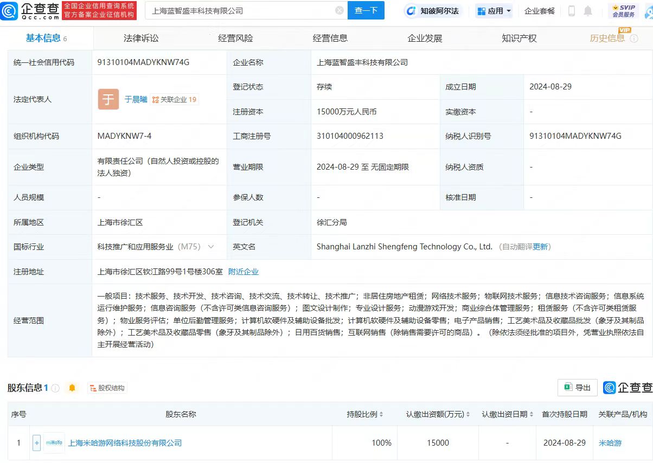Image resolution: width=653 pixels, height=463 pixels.
Task: Click the 于 legal representative avatar
Action: click(108, 99)
